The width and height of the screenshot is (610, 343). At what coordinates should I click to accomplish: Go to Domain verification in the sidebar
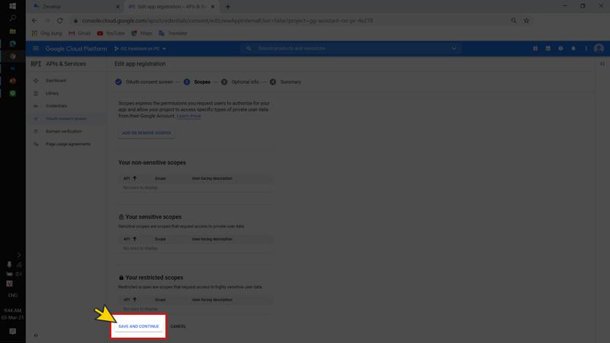click(63, 131)
